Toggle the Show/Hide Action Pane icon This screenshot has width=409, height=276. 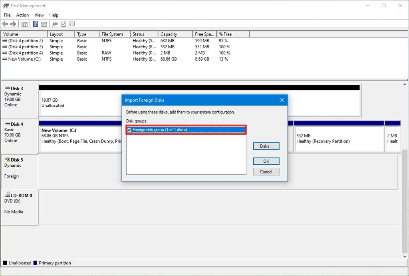(44, 24)
